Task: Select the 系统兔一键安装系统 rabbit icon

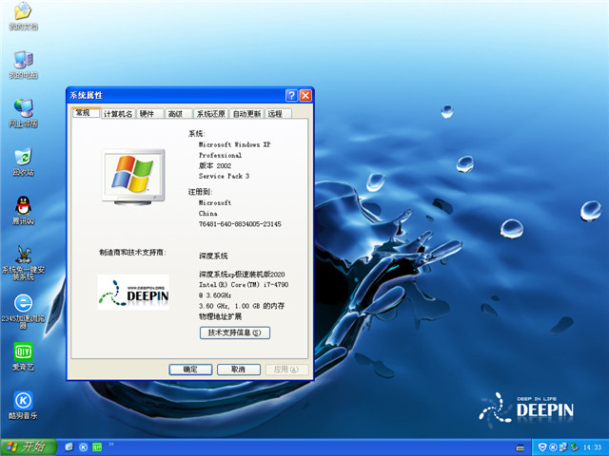Action: (x=23, y=263)
